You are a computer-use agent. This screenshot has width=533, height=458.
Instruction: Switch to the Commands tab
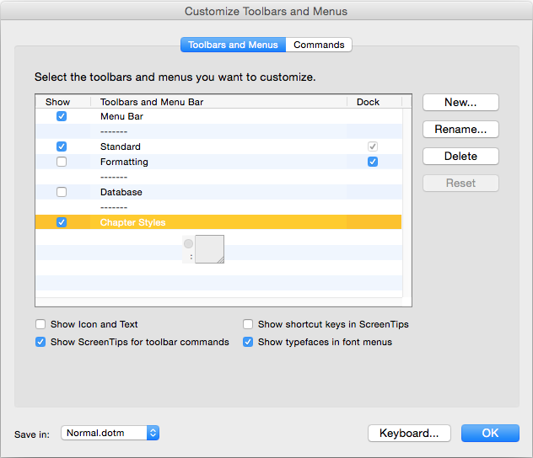[319, 45]
